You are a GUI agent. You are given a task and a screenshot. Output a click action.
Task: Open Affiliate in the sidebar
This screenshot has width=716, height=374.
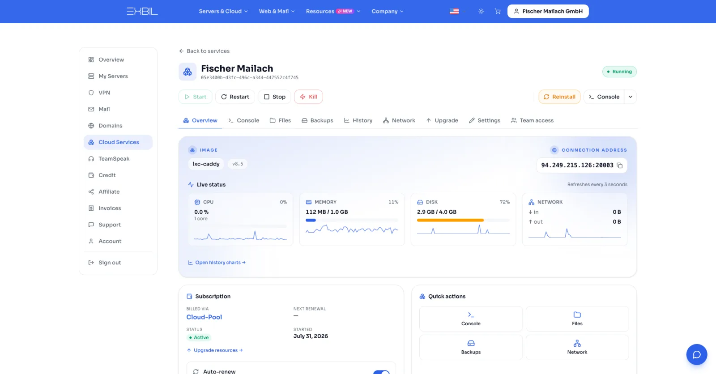pos(118,192)
